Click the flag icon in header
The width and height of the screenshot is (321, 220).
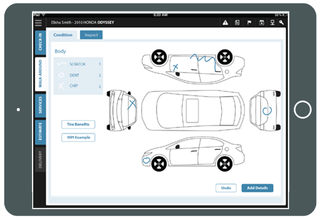point(249,22)
